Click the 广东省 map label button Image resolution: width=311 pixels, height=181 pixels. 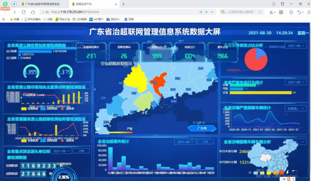click(202, 128)
